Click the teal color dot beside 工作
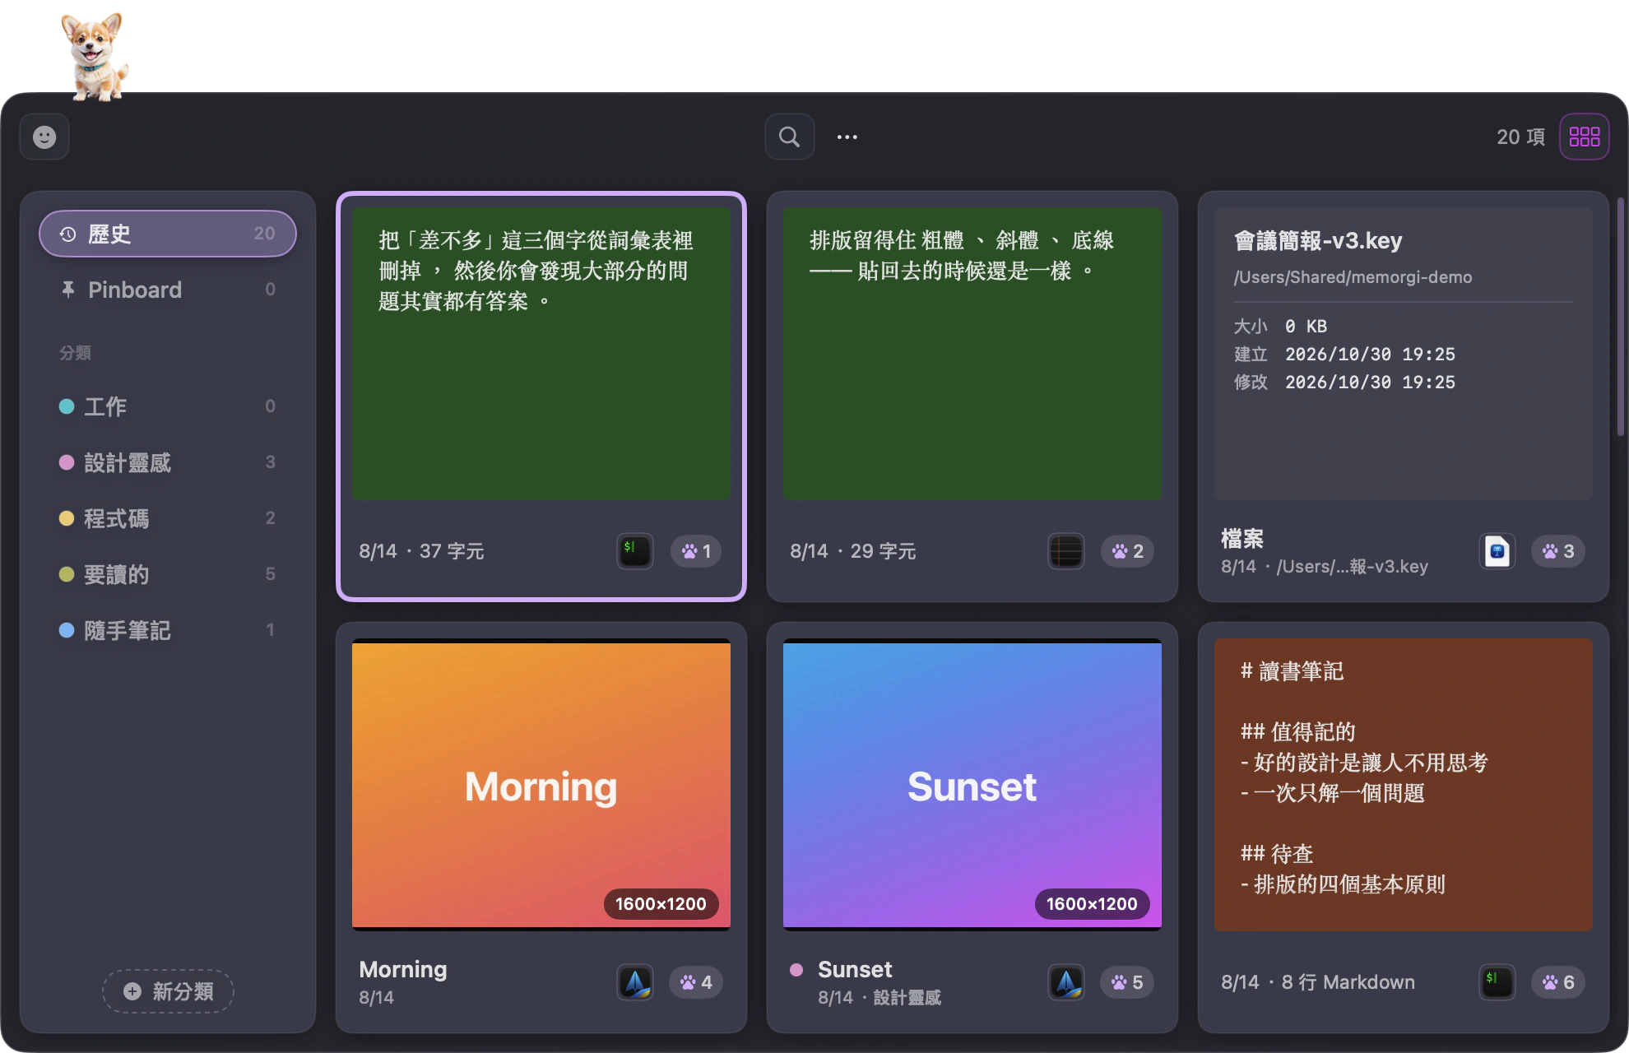The height and width of the screenshot is (1053, 1629). [67, 406]
